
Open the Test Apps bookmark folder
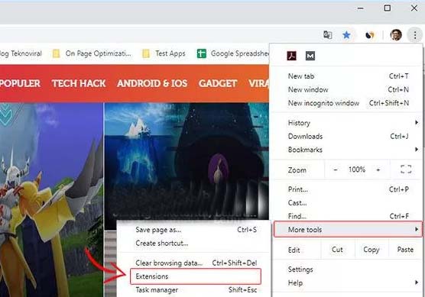[164, 53]
